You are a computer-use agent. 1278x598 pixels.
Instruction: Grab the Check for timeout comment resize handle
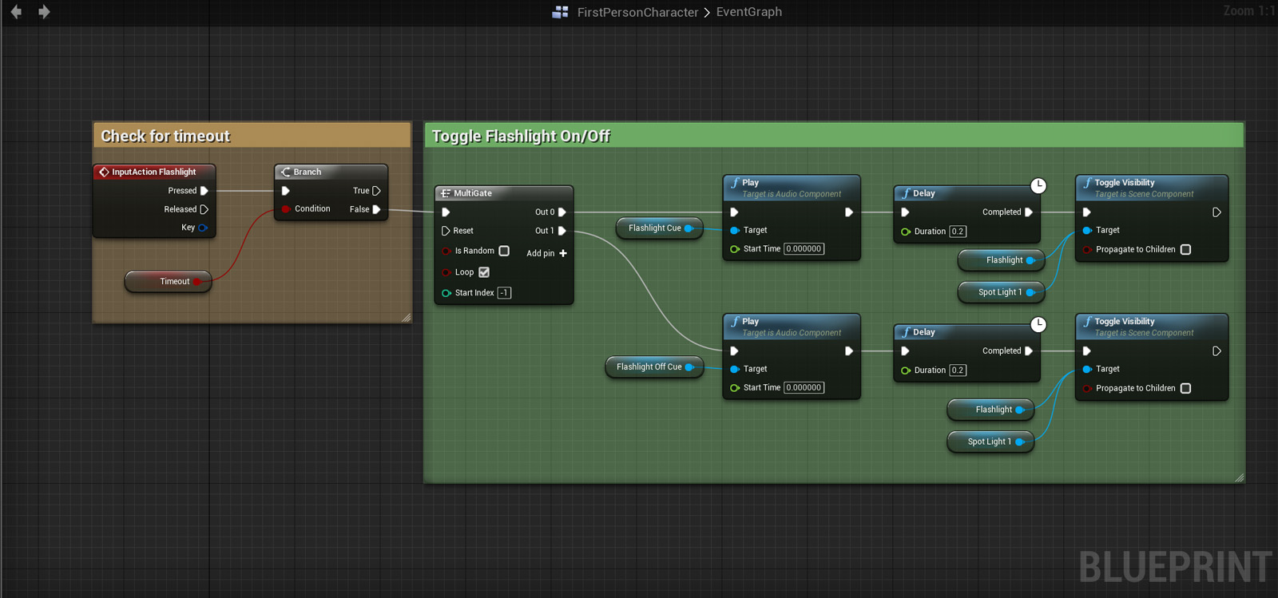[407, 318]
